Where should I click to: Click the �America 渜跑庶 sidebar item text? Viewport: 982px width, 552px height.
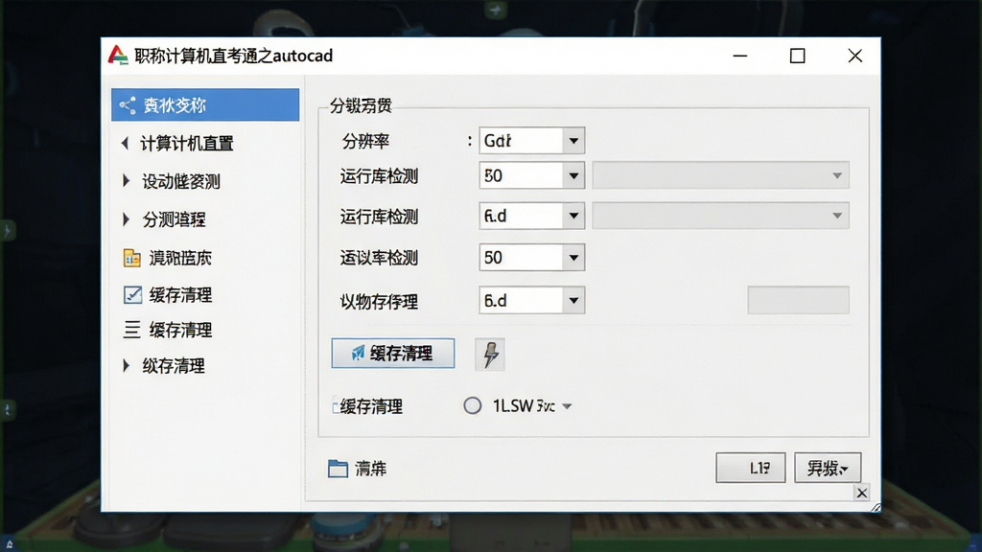point(180,258)
